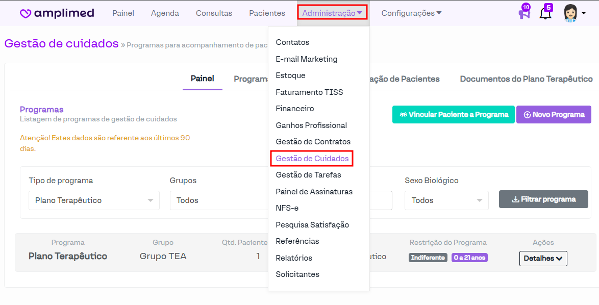This screenshot has width=599, height=305.
Task: Switch to Documentos do Plano Terapêutico tab
Action: tap(526, 79)
